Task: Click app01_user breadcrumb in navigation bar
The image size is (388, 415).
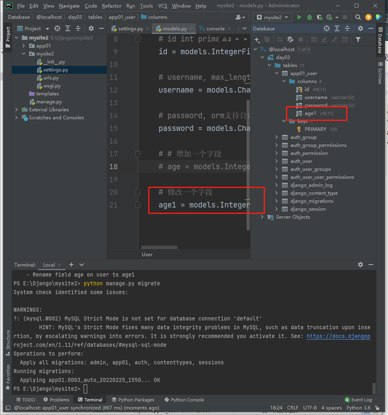Action: [x=122, y=17]
